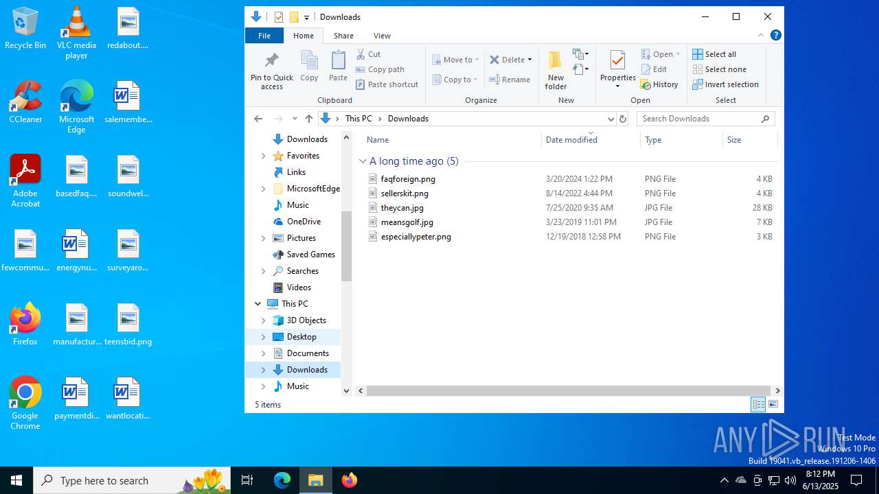Click the Search Downloads input field
The height and width of the screenshot is (494, 879).
click(699, 119)
